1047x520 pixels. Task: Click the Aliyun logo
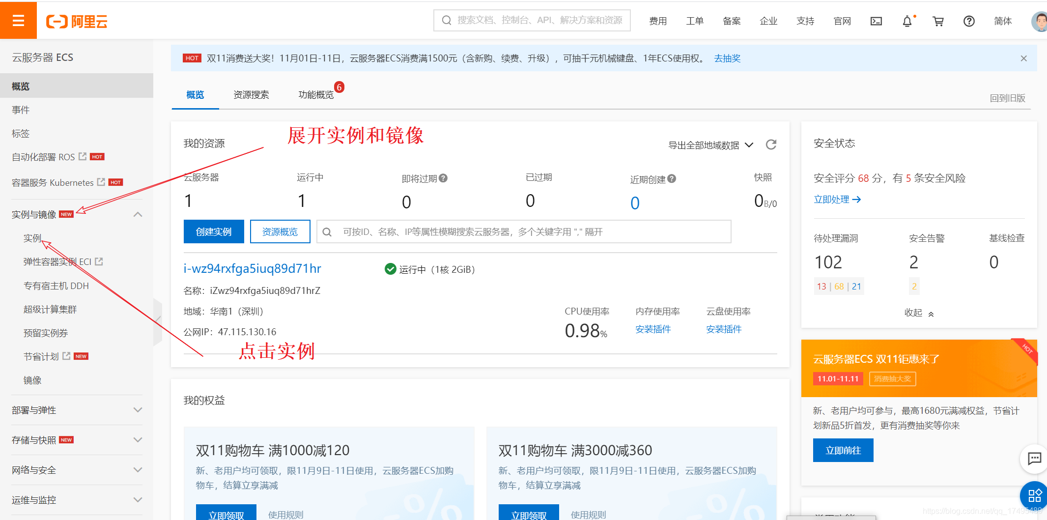[x=77, y=21]
